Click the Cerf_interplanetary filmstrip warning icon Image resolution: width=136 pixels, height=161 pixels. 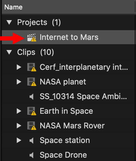pos(32,67)
